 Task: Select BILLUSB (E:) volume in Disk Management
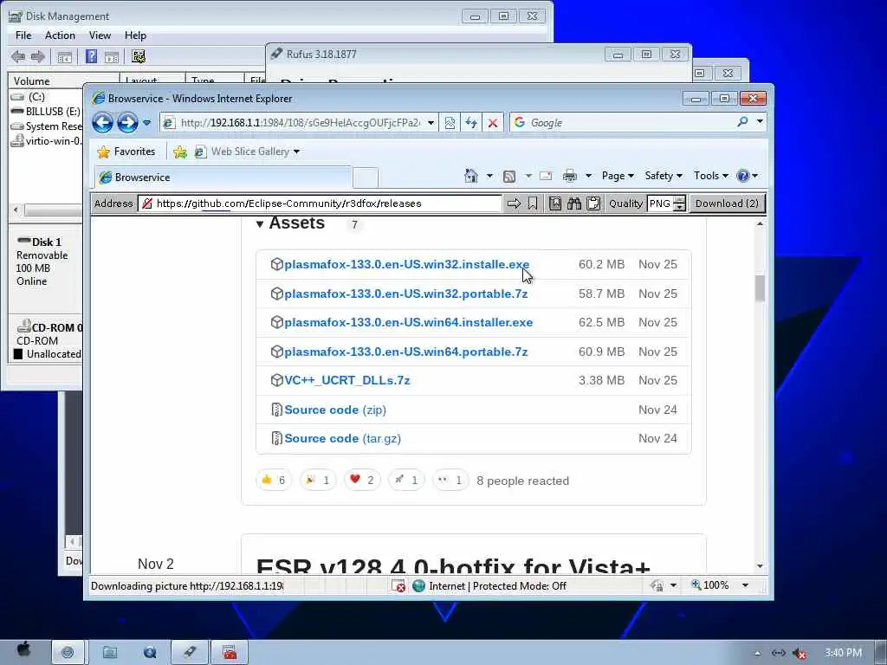45,112
